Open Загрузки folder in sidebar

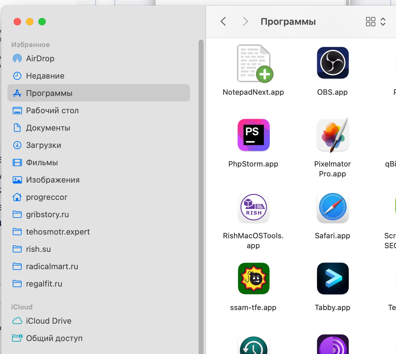click(x=44, y=145)
